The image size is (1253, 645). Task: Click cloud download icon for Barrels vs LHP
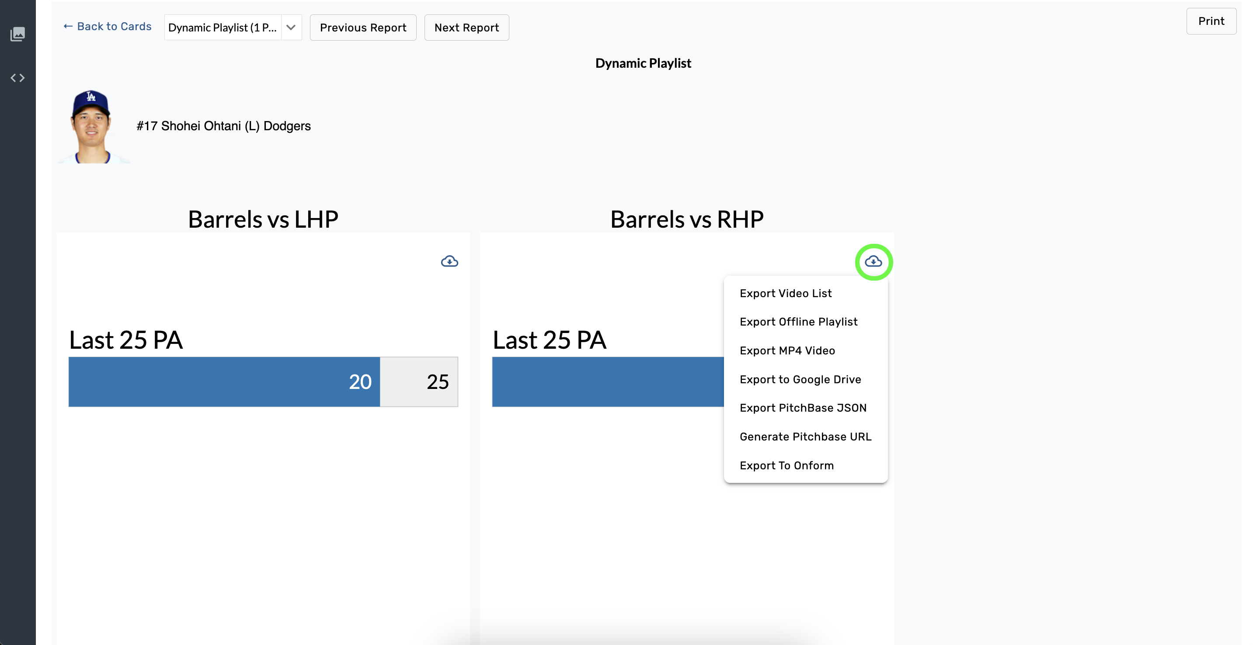click(449, 261)
